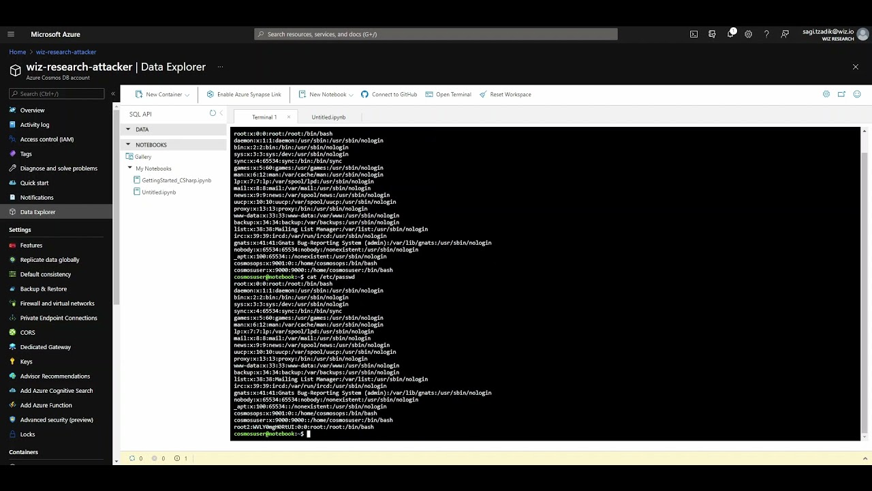Click the New Container button
Screen dimensions: 872x491
158,94
